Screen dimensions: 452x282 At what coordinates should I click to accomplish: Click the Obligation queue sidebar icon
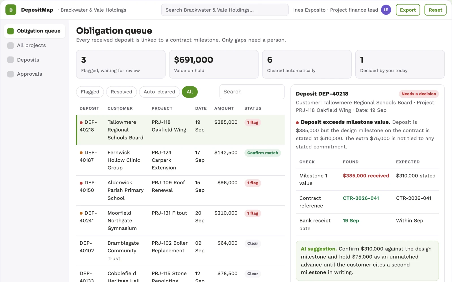(x=10, y=31)
